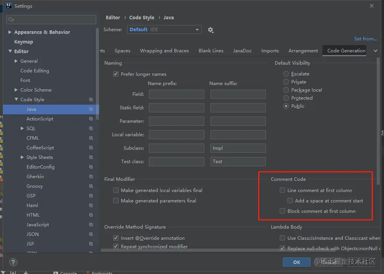This screenshot has height=274, width=384.
Task: Enable Block comment at first column
Action: (282, 211)
